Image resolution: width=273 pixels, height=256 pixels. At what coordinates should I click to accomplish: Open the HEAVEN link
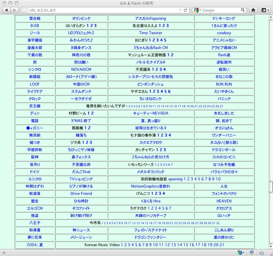tap(224, 201)
